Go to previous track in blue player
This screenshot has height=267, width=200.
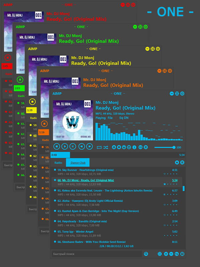click(x=82, y=147)
